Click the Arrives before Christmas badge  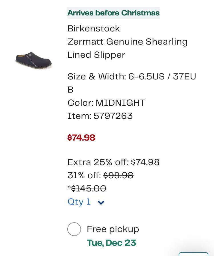click(x=113, y=13)
